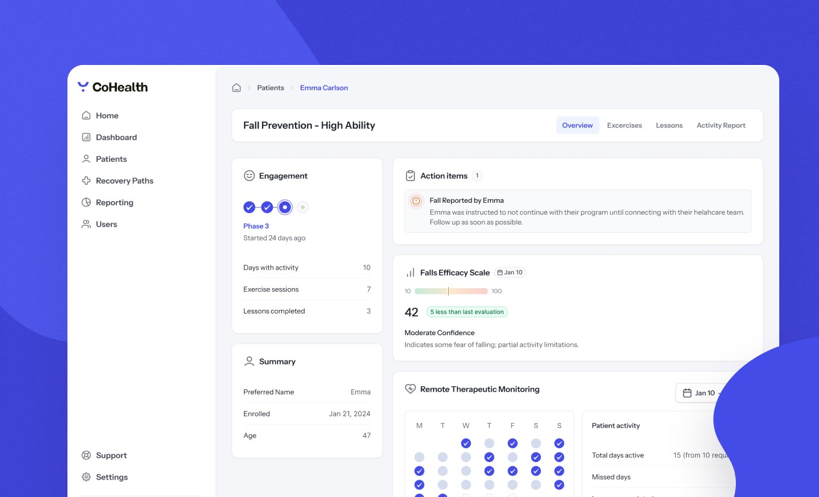Screen dimensions: 819x497
Task: Click the Action items clipboard icon
Action: pyautogui.click(x=410, y=176)
